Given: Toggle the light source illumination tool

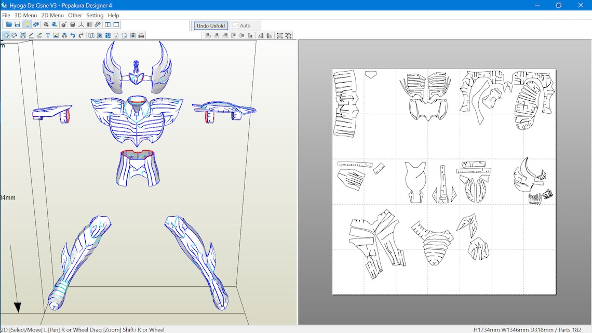Looking at the screenshot, I should [x=28, y=24].
